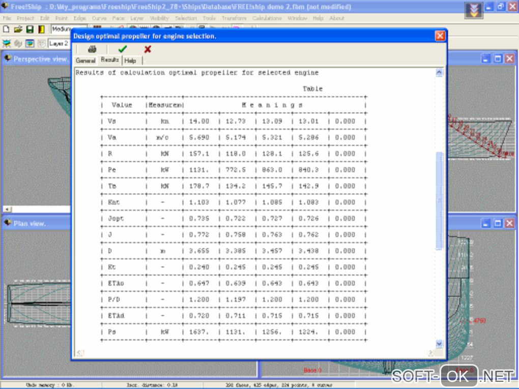This screenshot has width=519, height=389.
Task: Open the File menu
Action: tap(7, 18)
